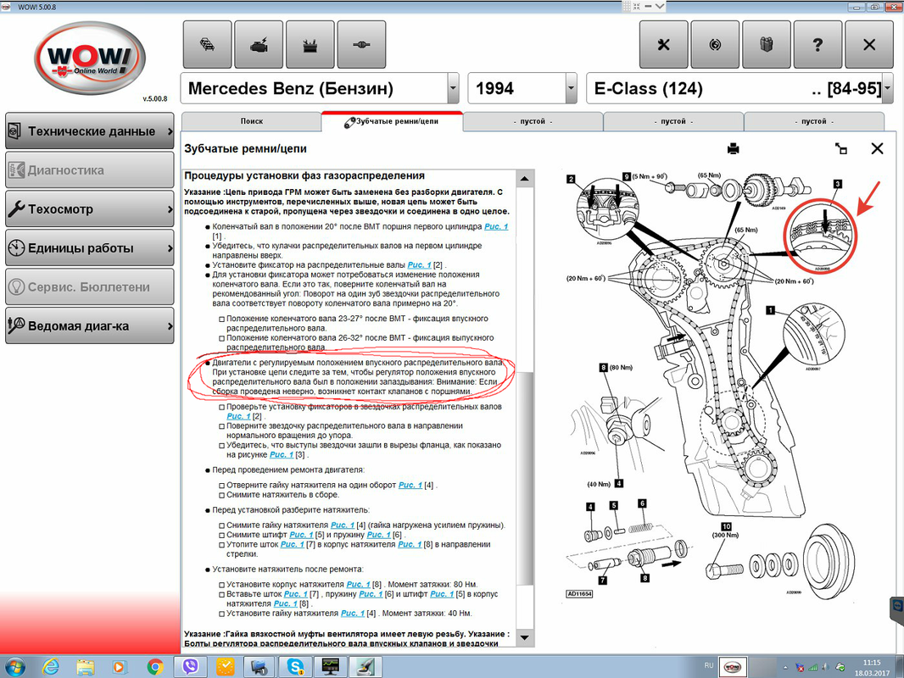Open Рис. 1 link after ВМТ поршня первого цилиндра
Viewport: 904px width, 678px height.
pos(496,226)
